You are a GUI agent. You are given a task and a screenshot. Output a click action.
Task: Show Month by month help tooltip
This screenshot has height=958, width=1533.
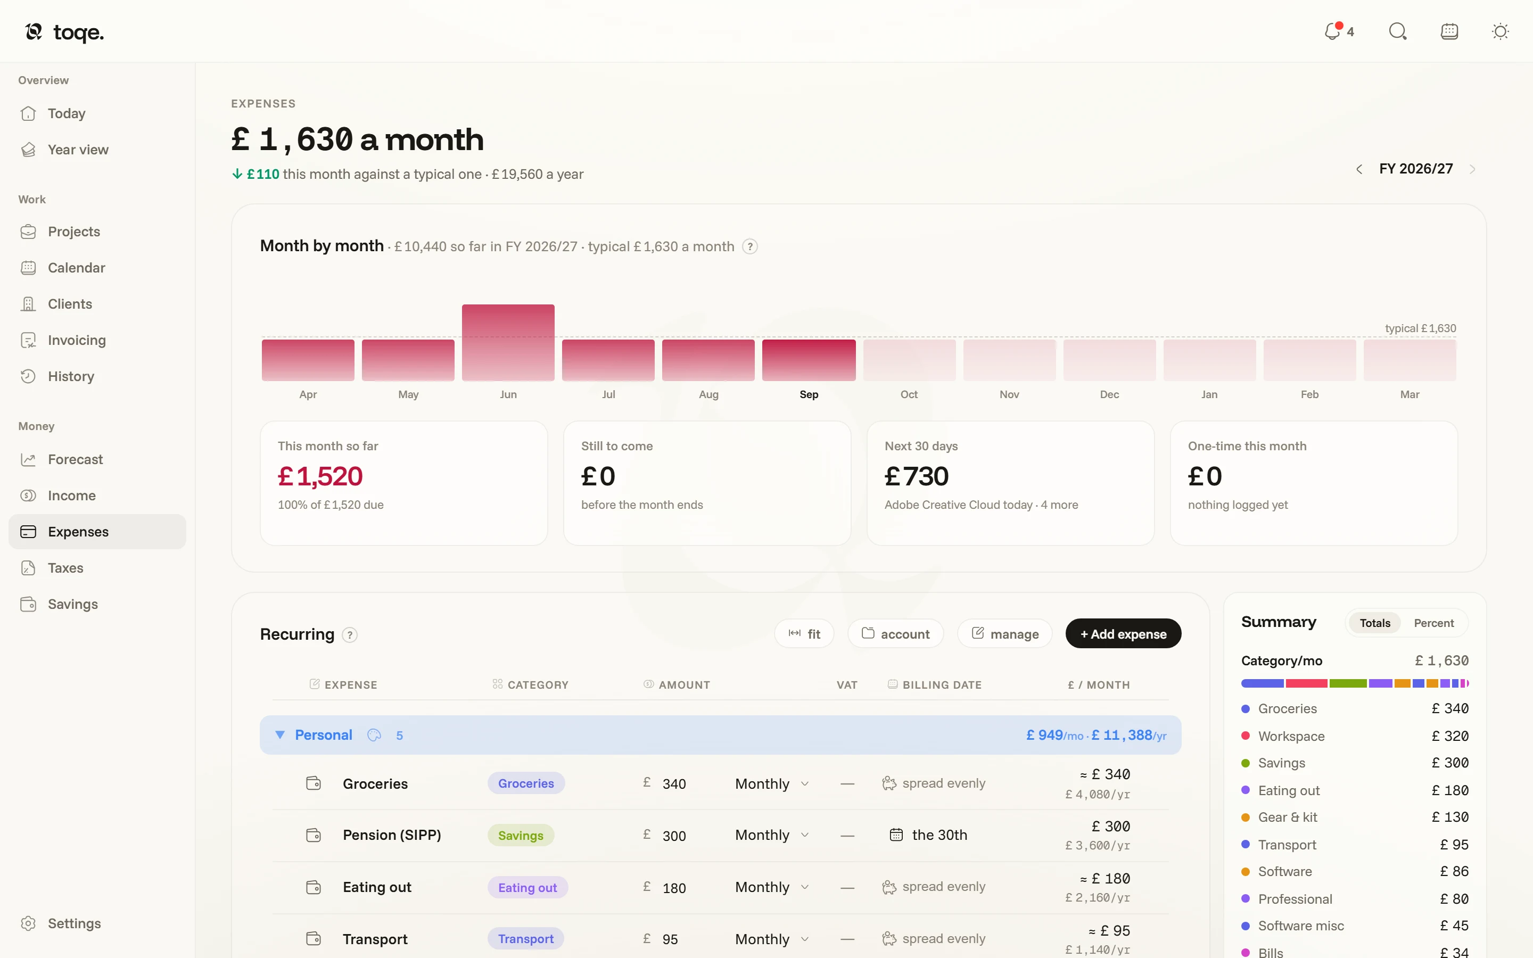(750, 246)
